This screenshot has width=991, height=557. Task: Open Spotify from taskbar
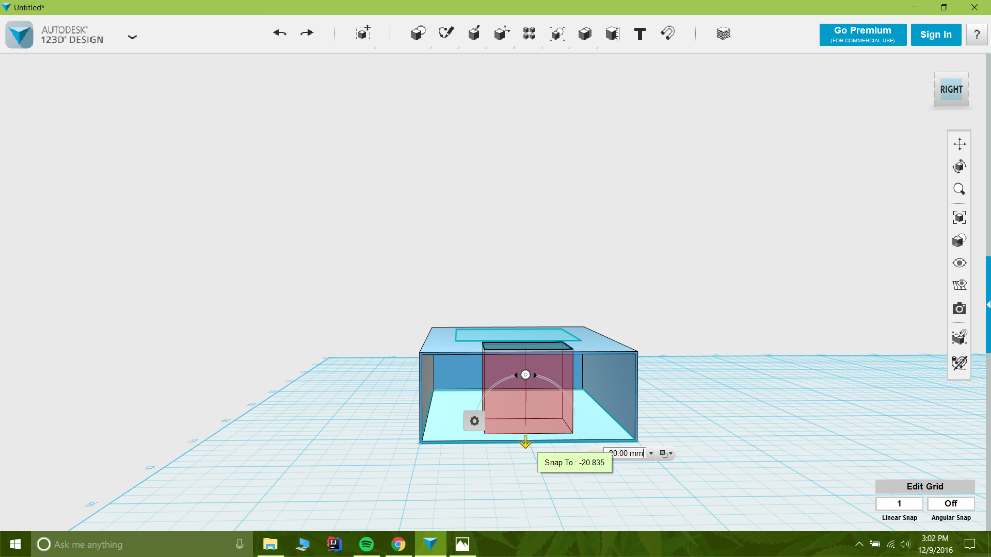(x=366, y=544)
